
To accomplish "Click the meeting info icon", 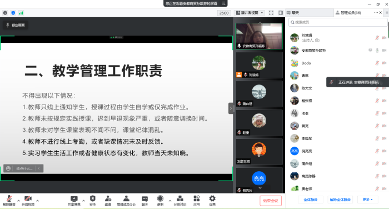I will tap(5, 13).
